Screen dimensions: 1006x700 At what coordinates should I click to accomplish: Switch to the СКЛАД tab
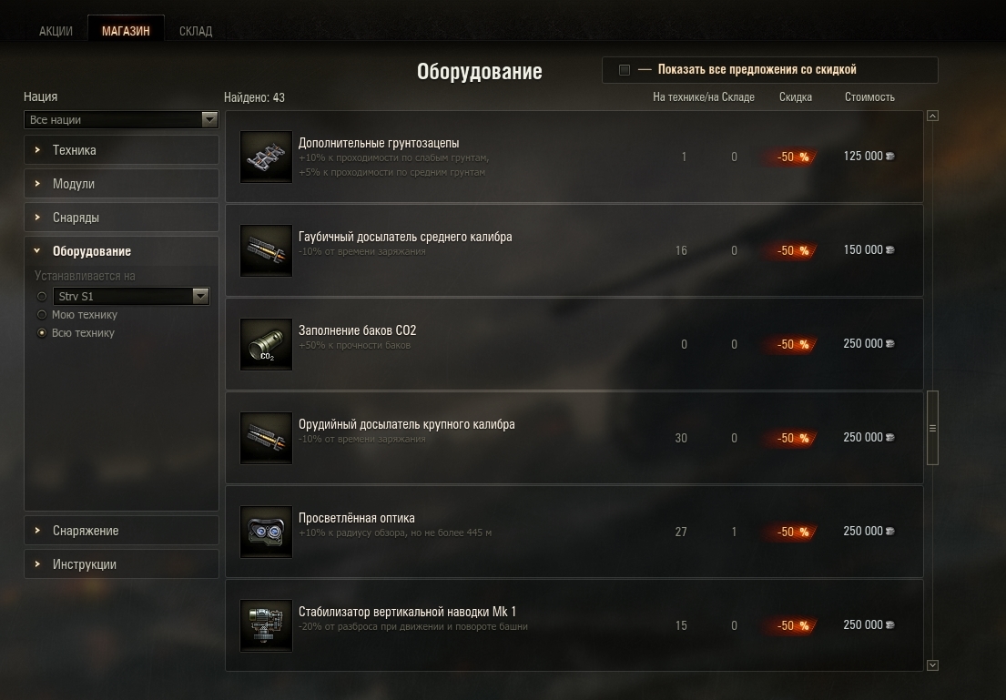[x=196, y=31]
